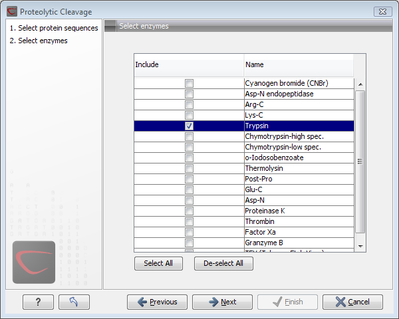399x319 pixels.
Task: Go back with the Previous button
Action: coord(157,302)
